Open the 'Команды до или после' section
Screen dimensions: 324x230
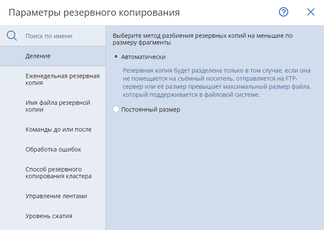pyautogui.click(x=58, y=129)
